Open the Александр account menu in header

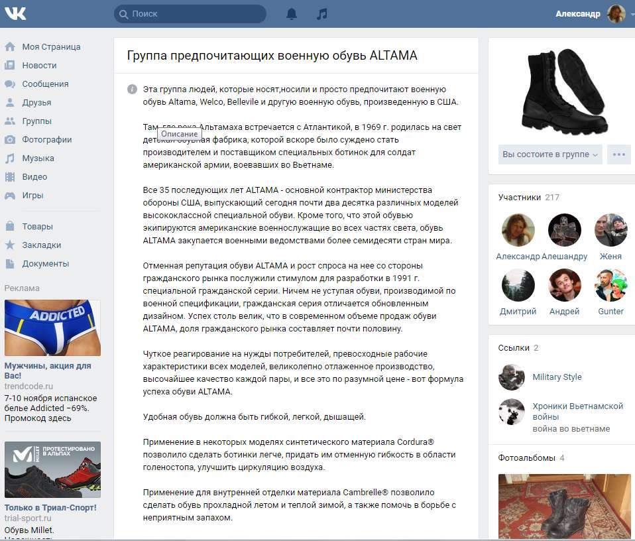pyautogui.click(x=577, y=14)
